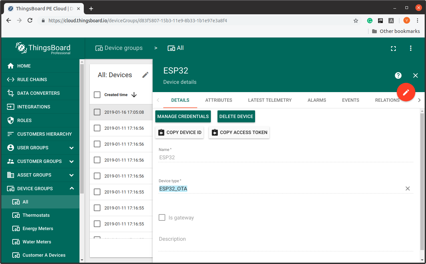Open a new browser tab
426x264 pixels.
point(91,9)
